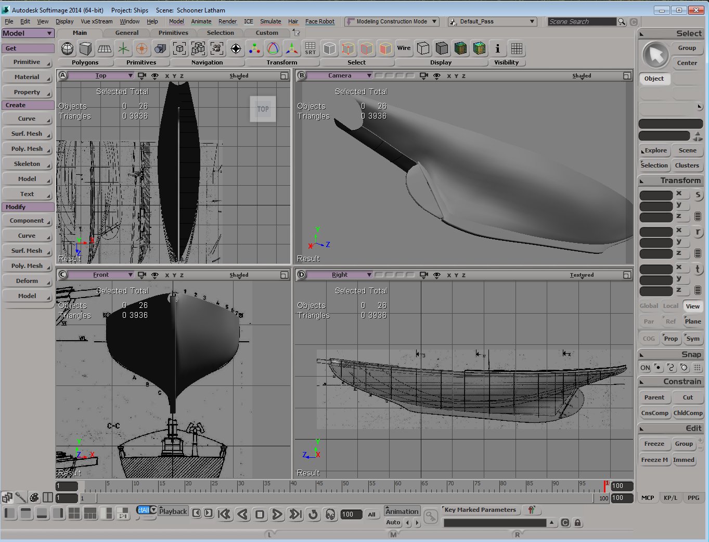Click the Scene Search input field
709x542 pixels.
click(582, 22)
